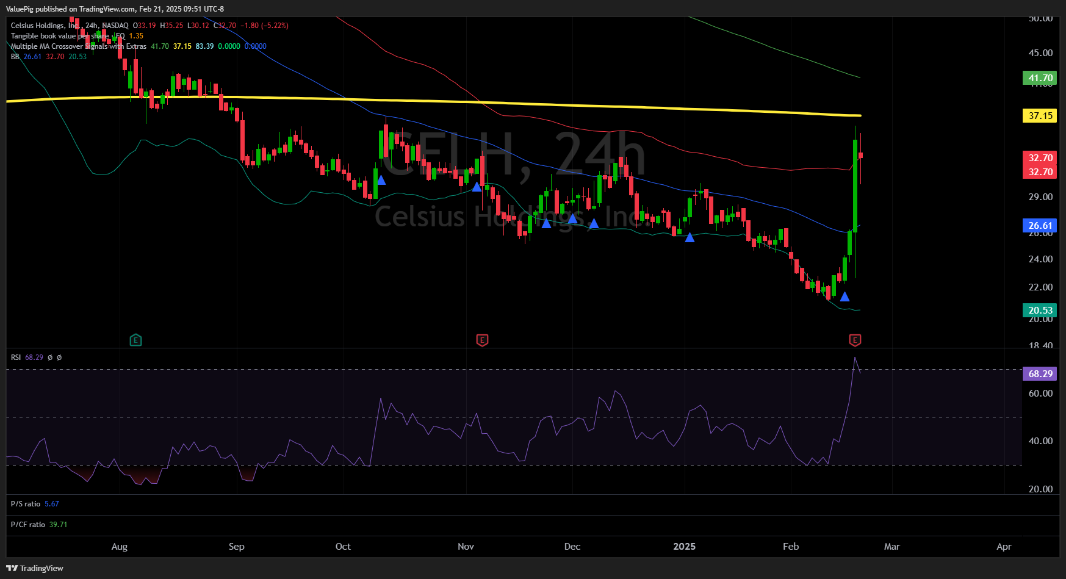Click the P/S ratio indicator label
This screenshot has height=579, width=1066.
click(25, 504)
